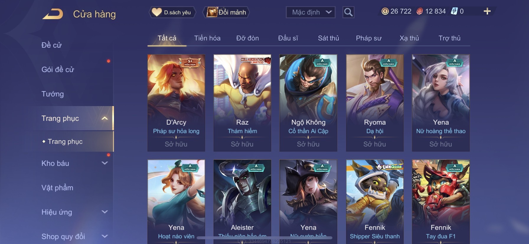Open the Mặc định sort dropdown

pyautogui.click(x=311, y=12)
